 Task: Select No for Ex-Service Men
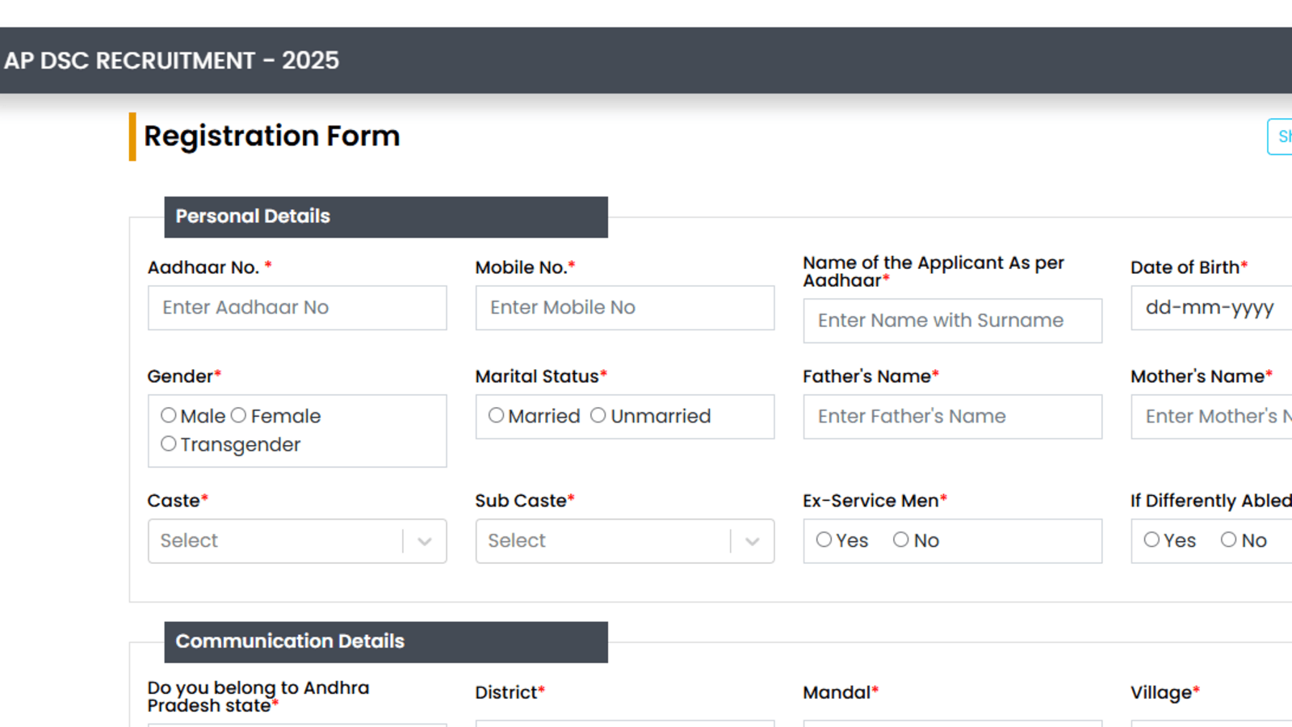click(x=900, y=540)
